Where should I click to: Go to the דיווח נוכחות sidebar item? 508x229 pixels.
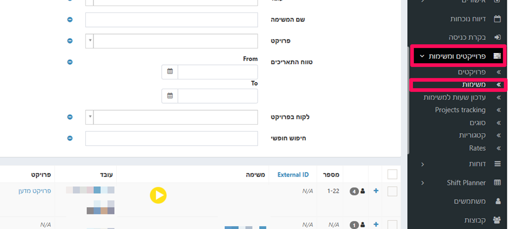(x=468, y=19)
